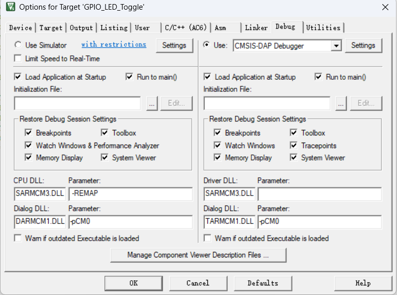Screen dimensions: 397x295
Task: Click Manage Component Viewer Description Files
Action: click(x=198, y=255)
